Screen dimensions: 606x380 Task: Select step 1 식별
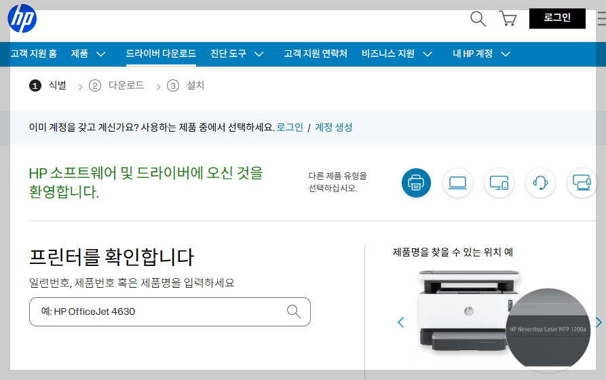[48, 85]
